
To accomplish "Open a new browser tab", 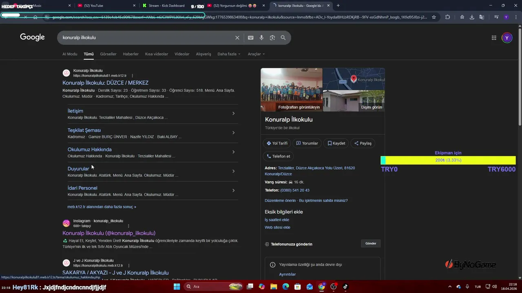I will (x=338, y=6).
